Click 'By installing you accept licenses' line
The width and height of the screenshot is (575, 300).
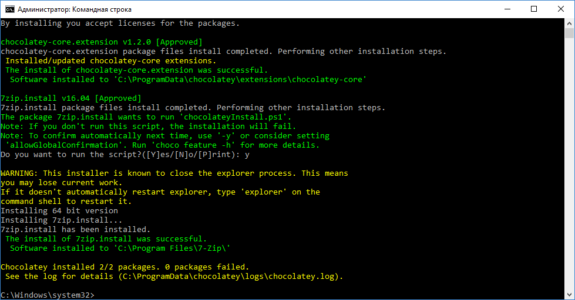pyautogui.click(x=120, y=23)
